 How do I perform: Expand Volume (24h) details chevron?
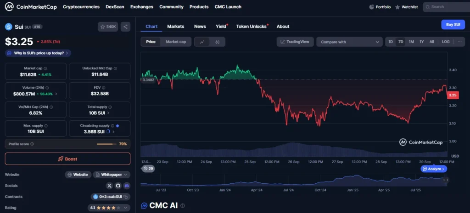(x=56, y=94)
